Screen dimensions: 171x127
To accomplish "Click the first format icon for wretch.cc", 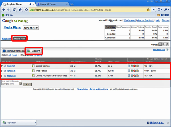I will pos(129,75).
